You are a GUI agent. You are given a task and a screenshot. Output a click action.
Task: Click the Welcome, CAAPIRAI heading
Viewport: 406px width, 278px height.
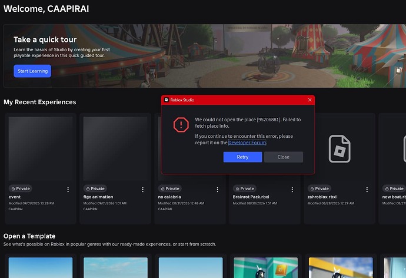46,9
